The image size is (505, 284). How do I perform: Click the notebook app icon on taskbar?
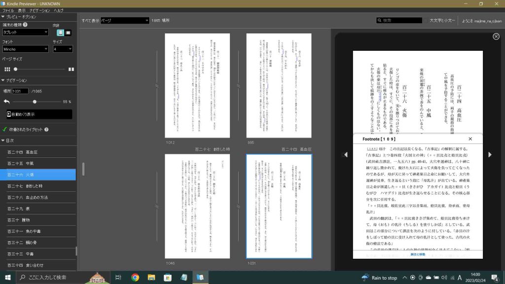(x=184, y=277)
